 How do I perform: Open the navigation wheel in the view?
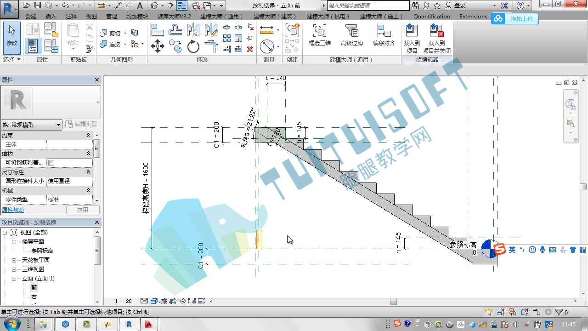pos(571,104)
